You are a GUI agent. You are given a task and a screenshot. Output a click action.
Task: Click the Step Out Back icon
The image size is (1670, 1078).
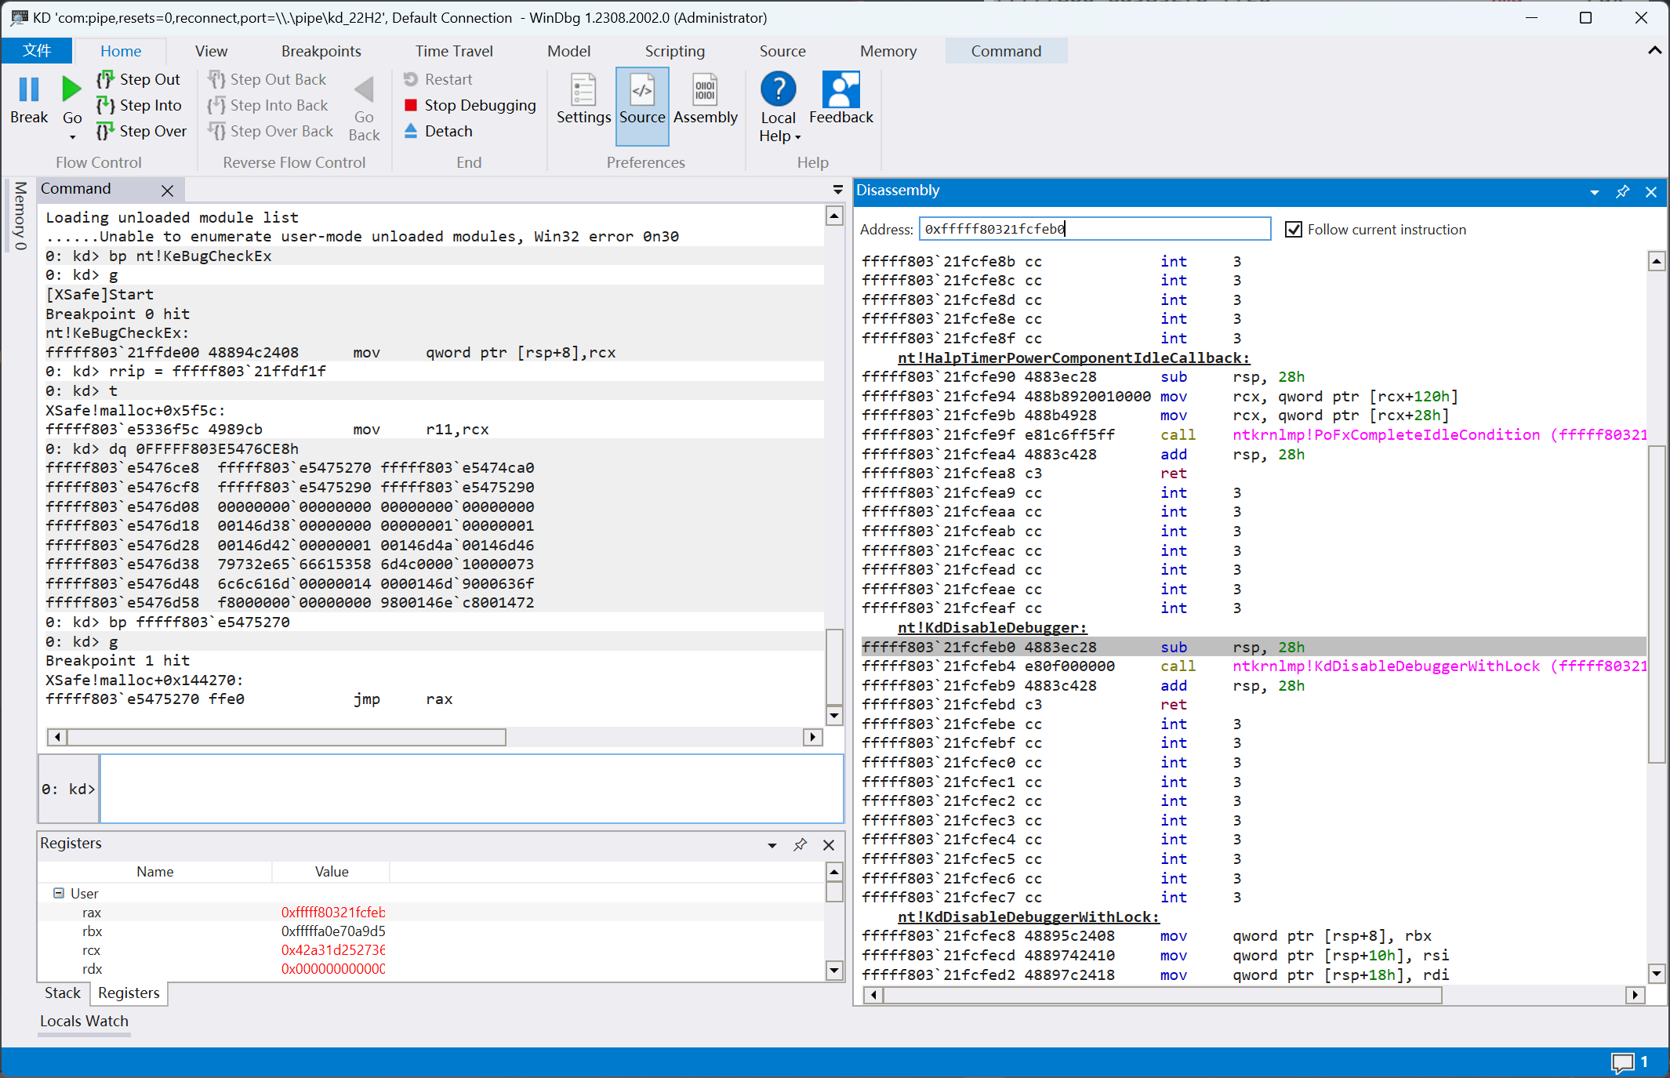pos(216,79)
